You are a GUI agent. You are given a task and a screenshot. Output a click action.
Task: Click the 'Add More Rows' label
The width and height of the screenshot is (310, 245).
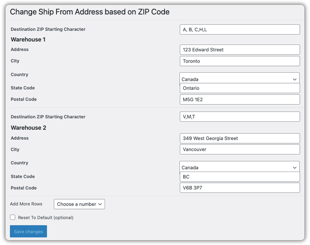tap(26, 204)
